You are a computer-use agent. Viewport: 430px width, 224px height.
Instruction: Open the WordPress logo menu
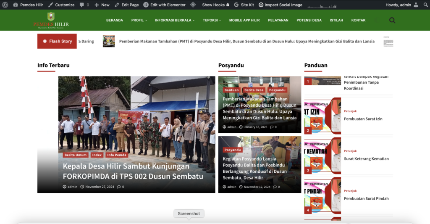click(5, 5)
